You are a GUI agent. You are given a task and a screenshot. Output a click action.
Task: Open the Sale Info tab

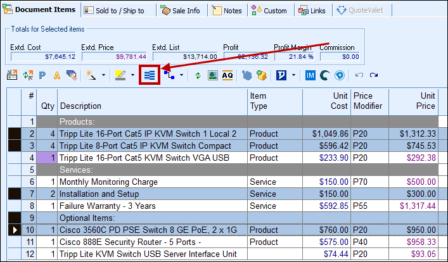[182, 11]
